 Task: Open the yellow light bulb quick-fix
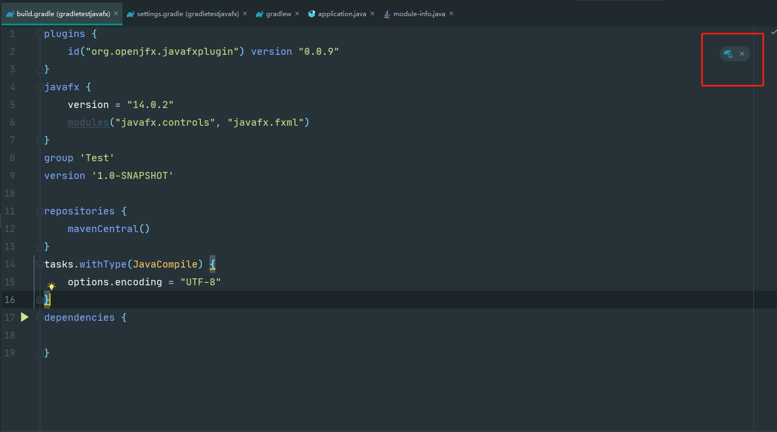tap(52, 286)
